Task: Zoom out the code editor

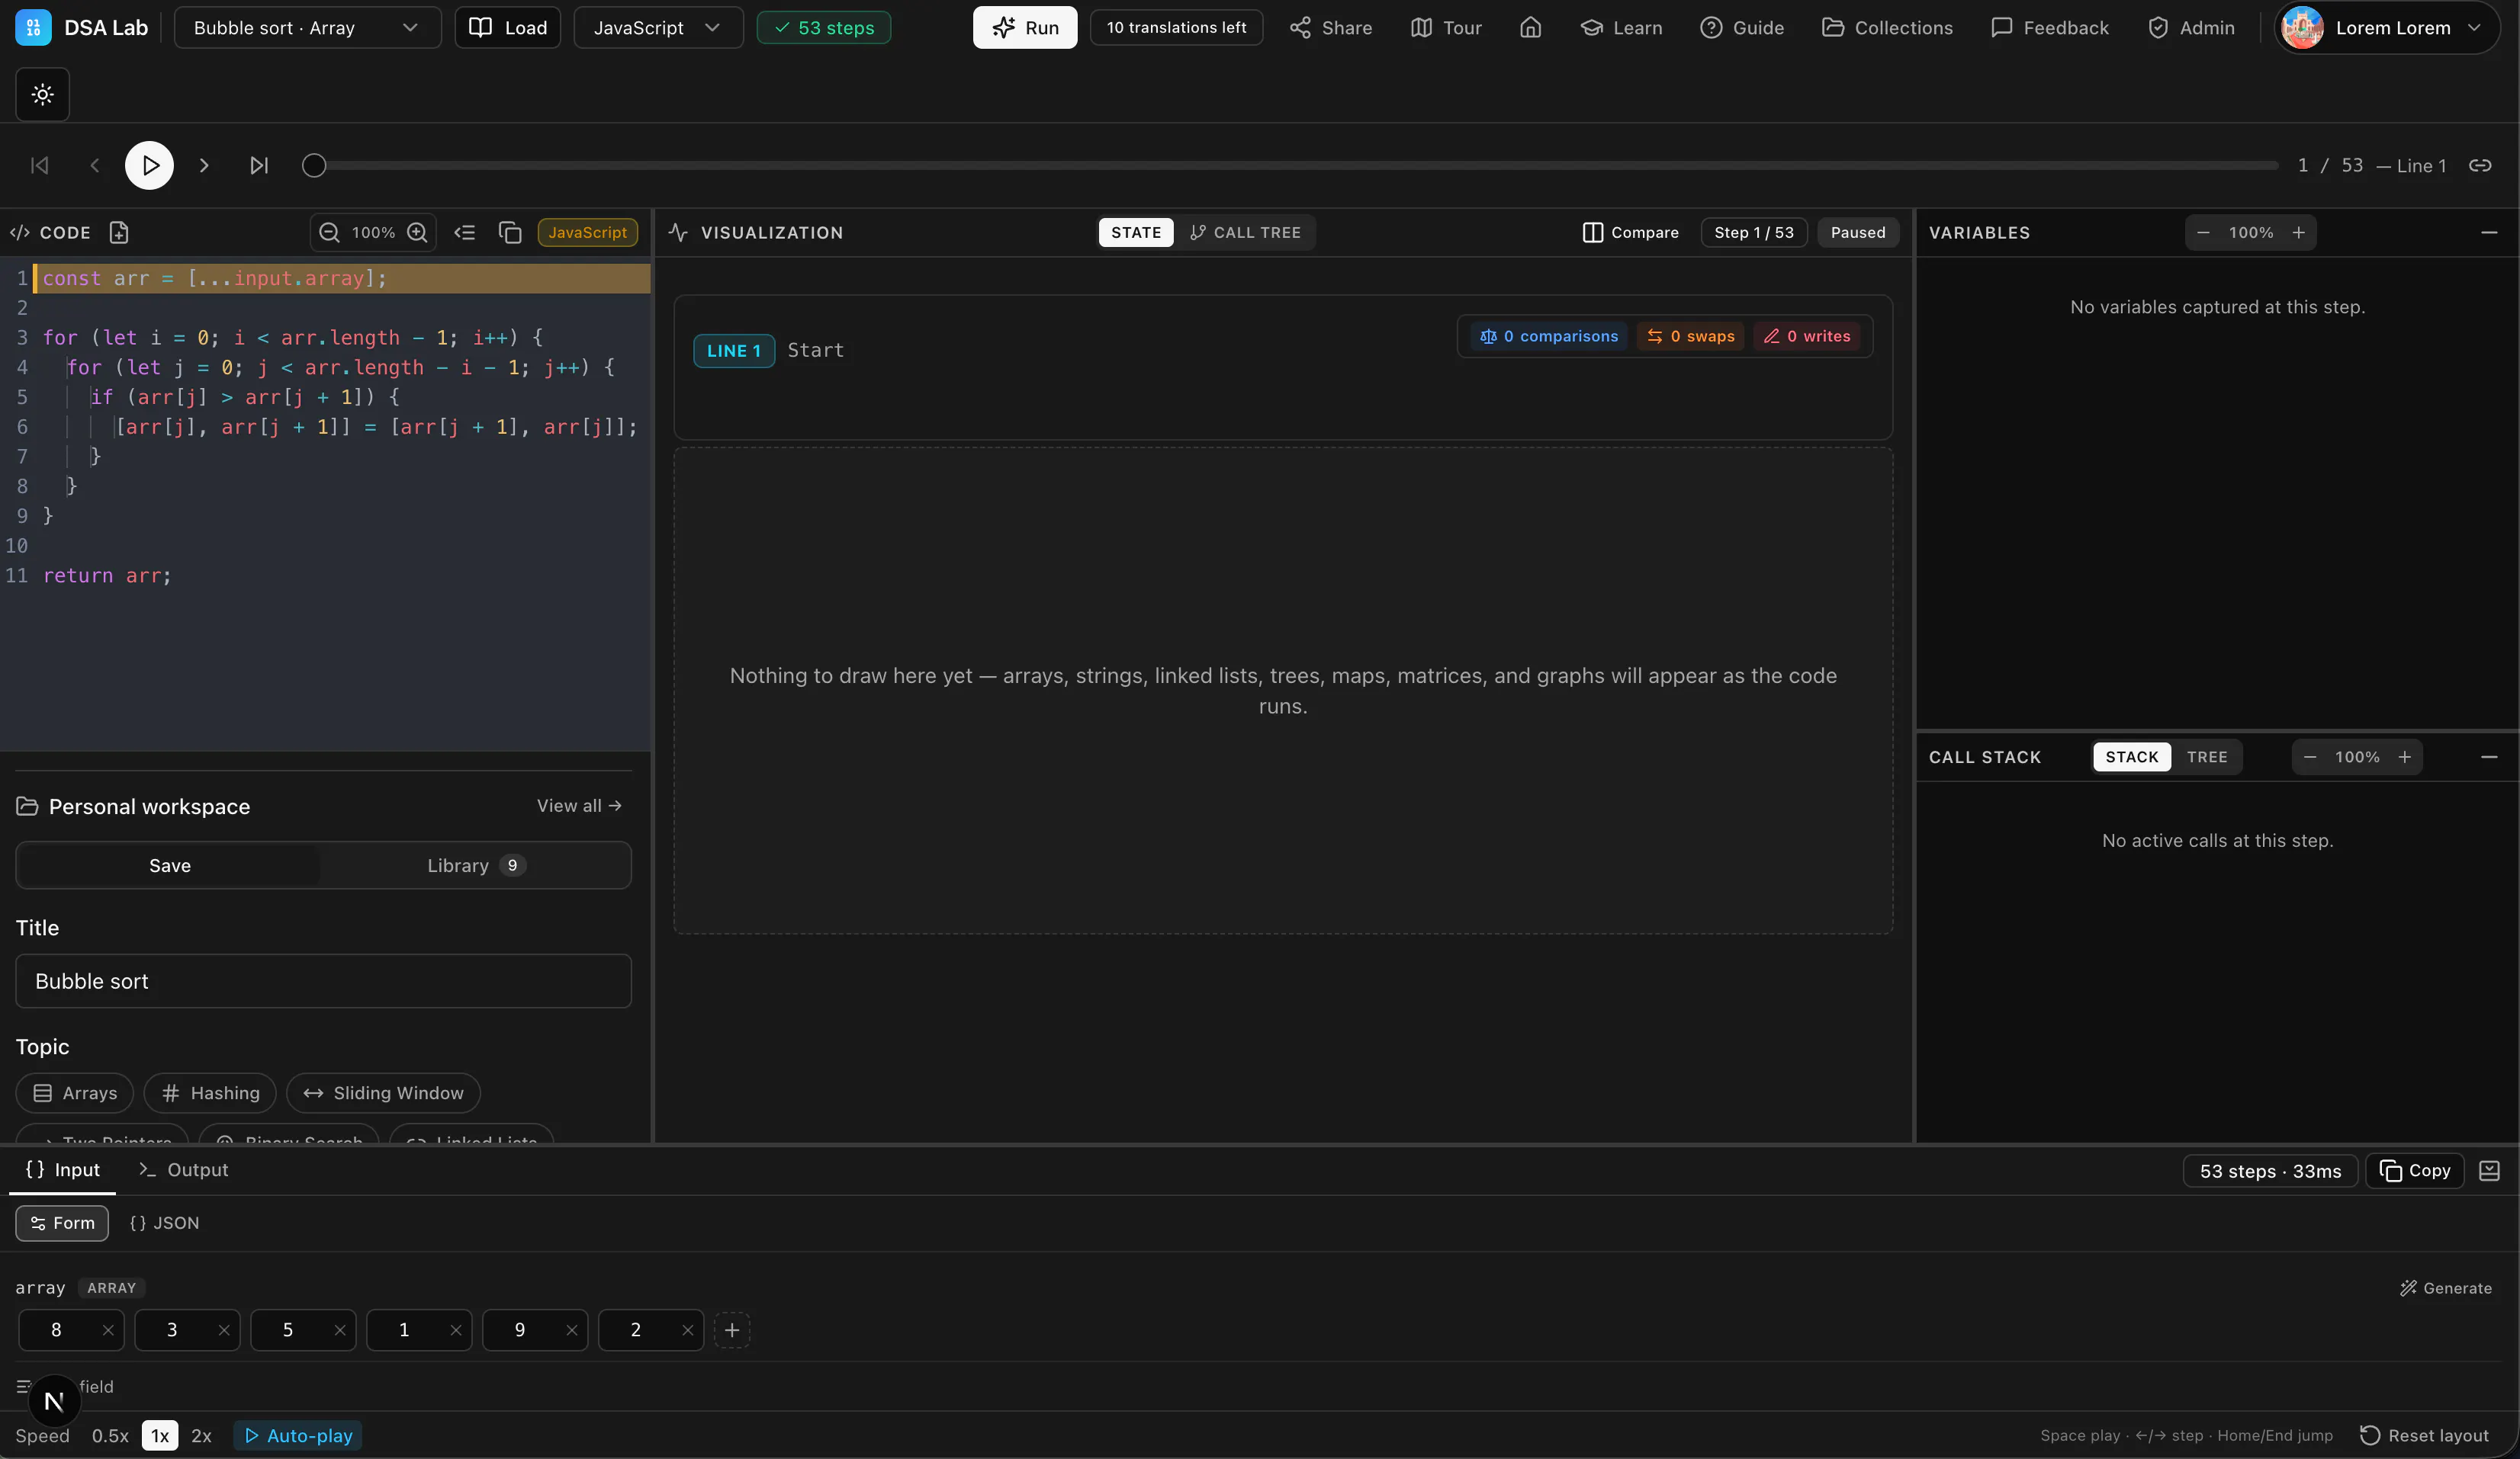Action: tap(329, 232)
